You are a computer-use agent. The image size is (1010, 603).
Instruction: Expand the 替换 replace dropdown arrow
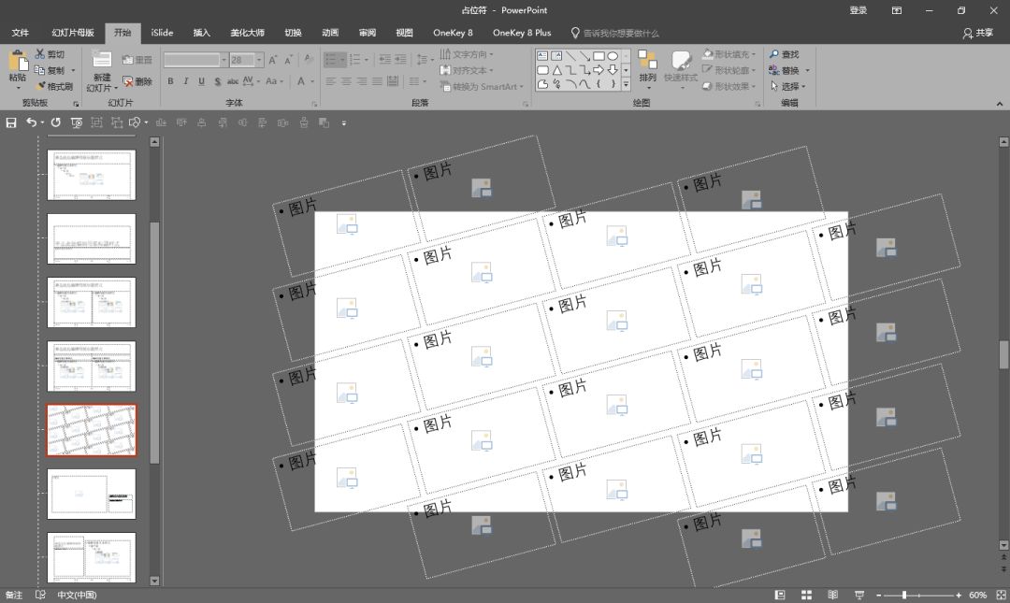click(x=807, y=70)
